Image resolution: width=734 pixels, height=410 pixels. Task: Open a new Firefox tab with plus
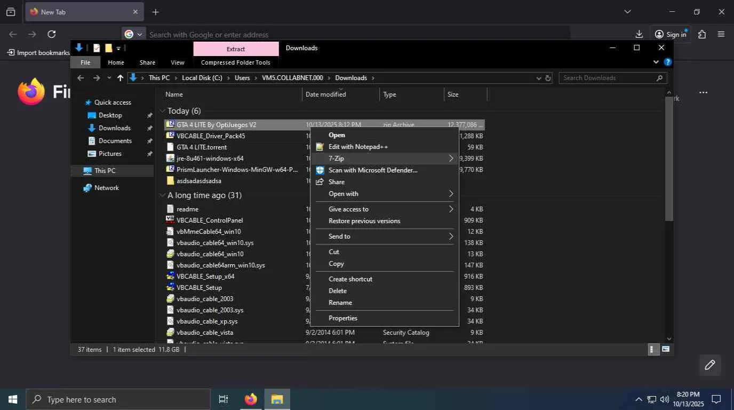point(155,12)
